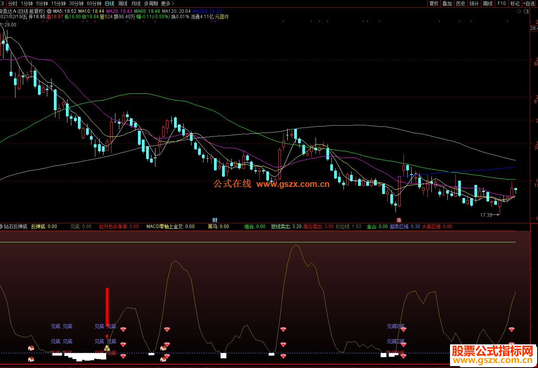
Task: Click the 反弹底: 0.00 value
Action: point(44,226)
